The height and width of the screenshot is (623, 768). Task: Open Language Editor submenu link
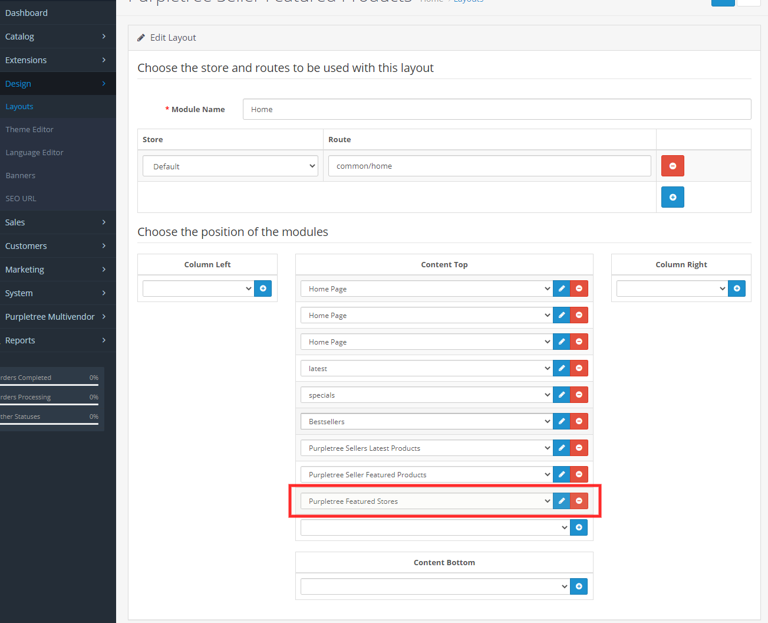(x=58, y=153)
